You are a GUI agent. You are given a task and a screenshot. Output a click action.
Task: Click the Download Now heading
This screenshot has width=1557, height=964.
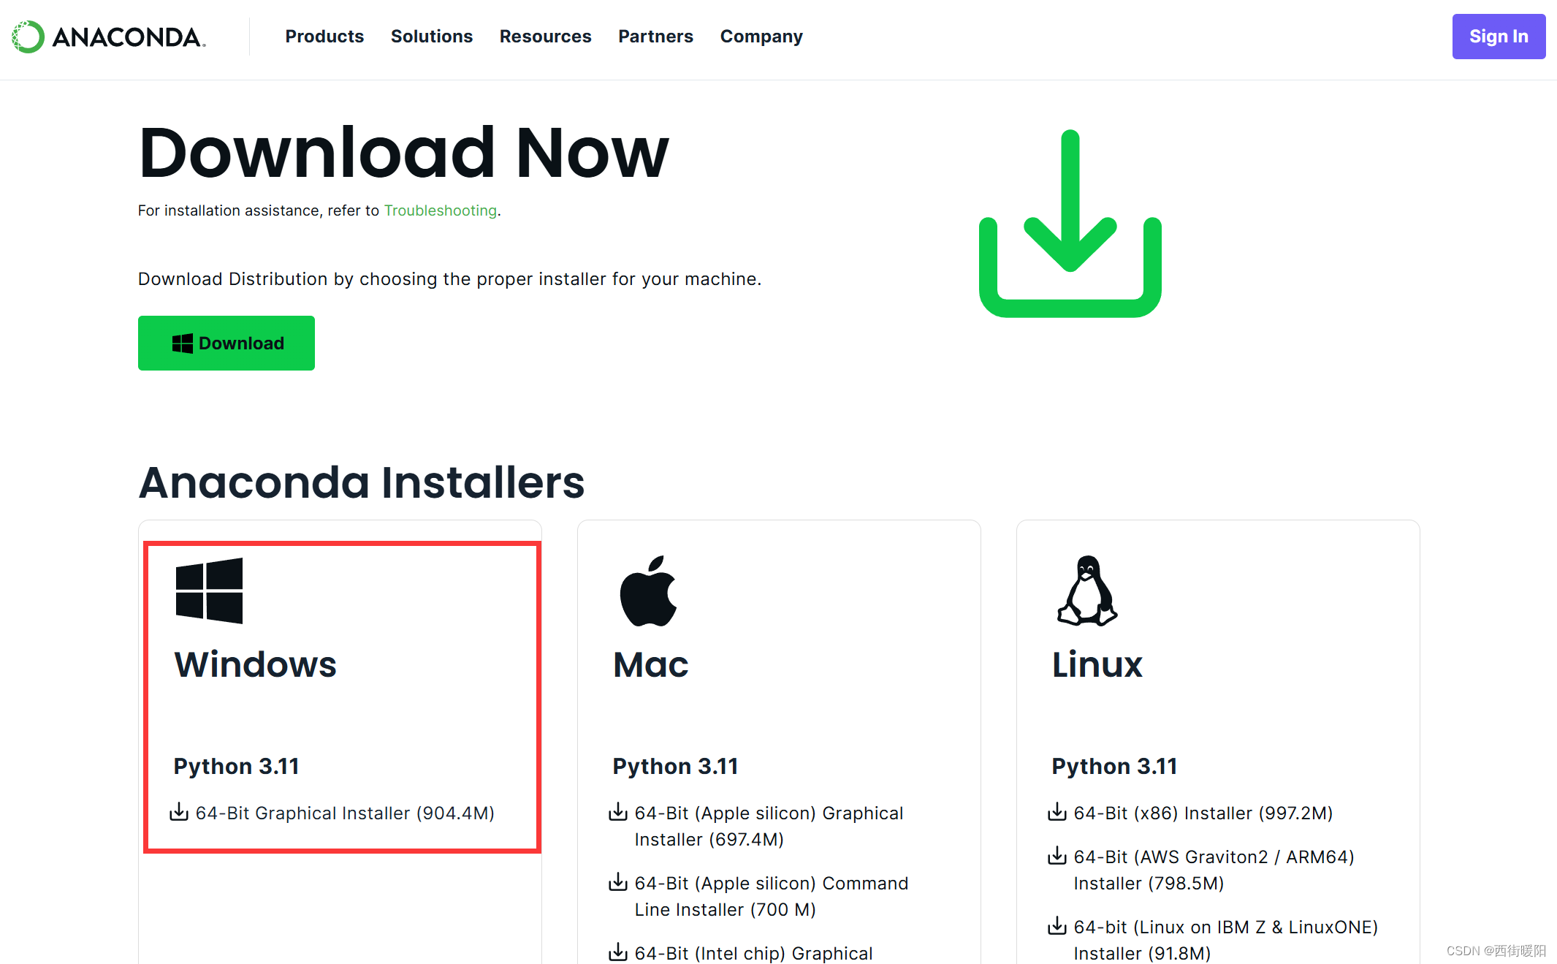coord(403,153)
